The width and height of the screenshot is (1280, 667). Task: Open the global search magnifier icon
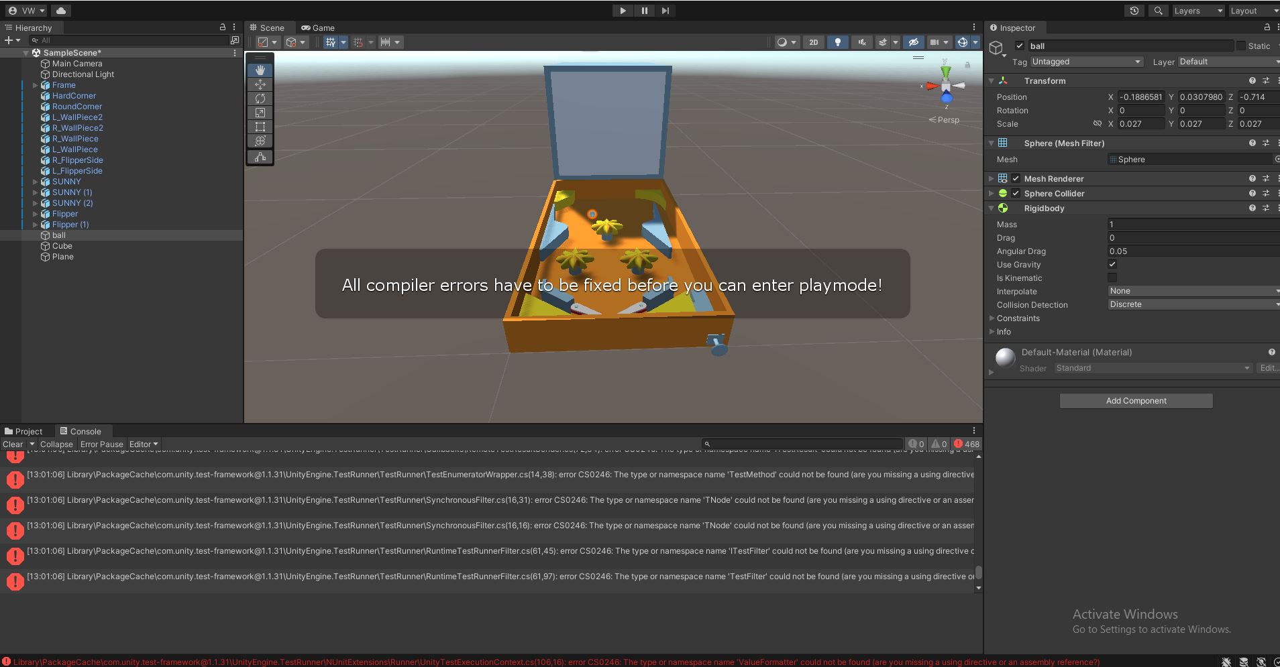click(1158, 11)
